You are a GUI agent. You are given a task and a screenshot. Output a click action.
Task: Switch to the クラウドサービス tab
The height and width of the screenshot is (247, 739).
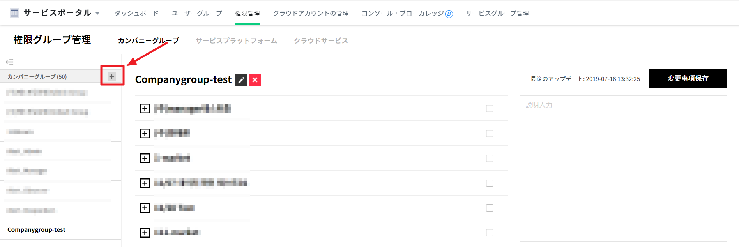coord(321,41)
